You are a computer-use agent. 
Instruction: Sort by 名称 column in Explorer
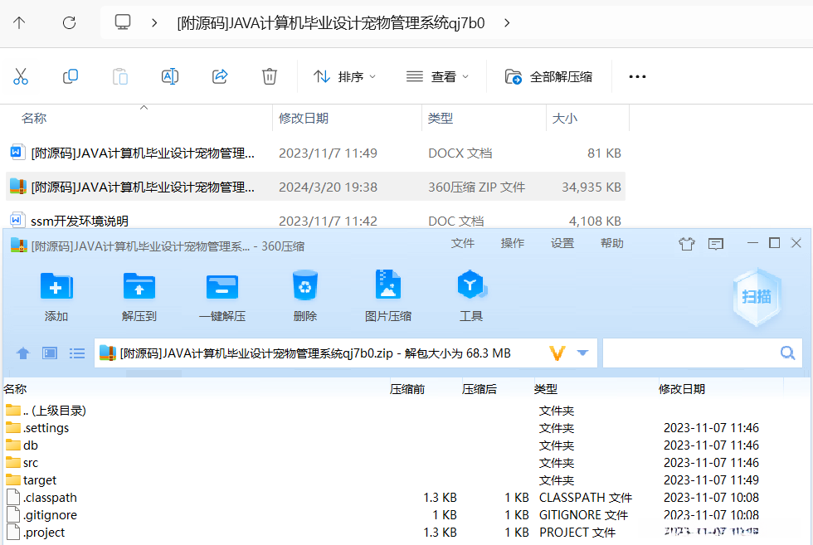(x=34, y=119)
